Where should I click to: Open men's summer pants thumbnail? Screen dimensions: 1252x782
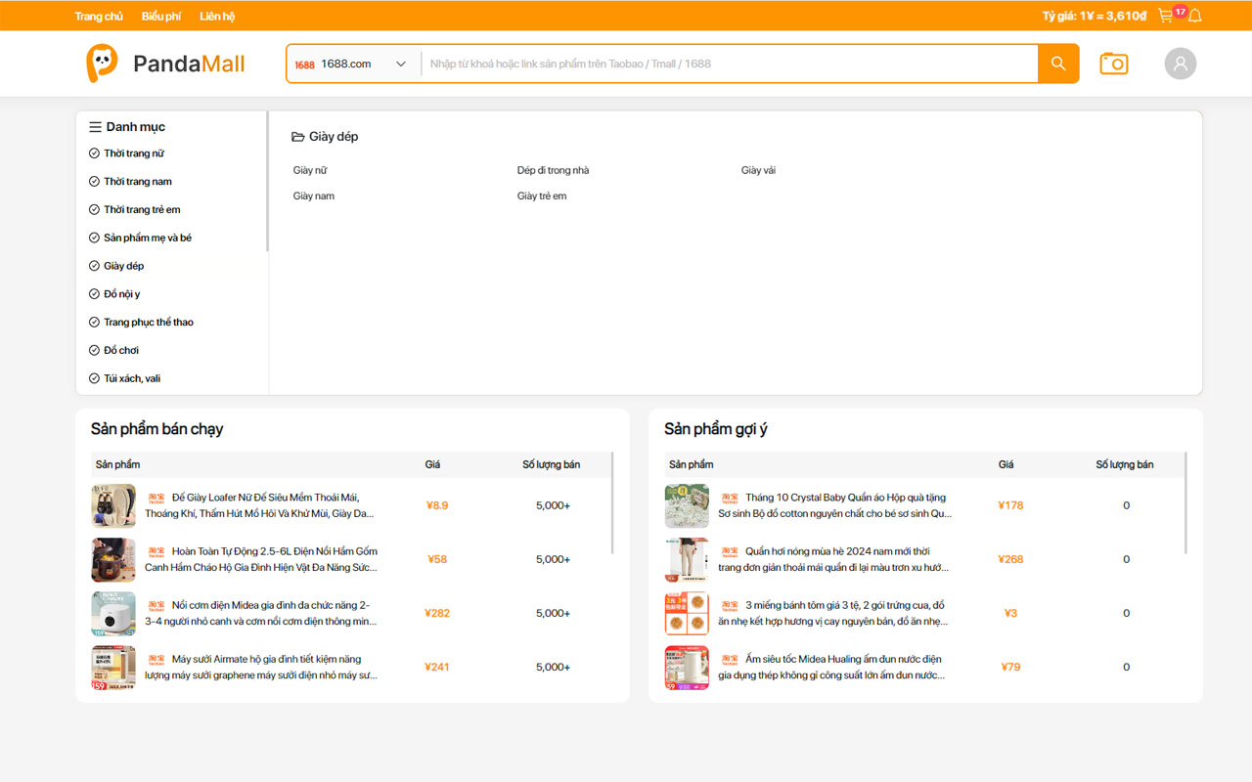pyautogui.click(x=687, y=559)
